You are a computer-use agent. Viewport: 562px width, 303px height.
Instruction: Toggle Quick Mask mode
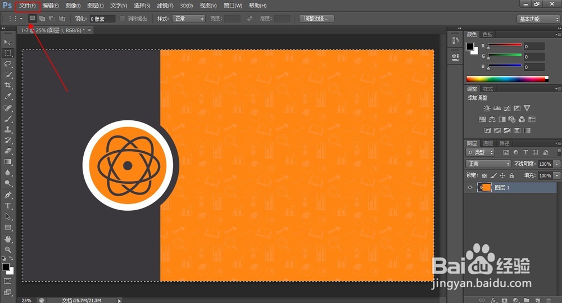(7, 281)
